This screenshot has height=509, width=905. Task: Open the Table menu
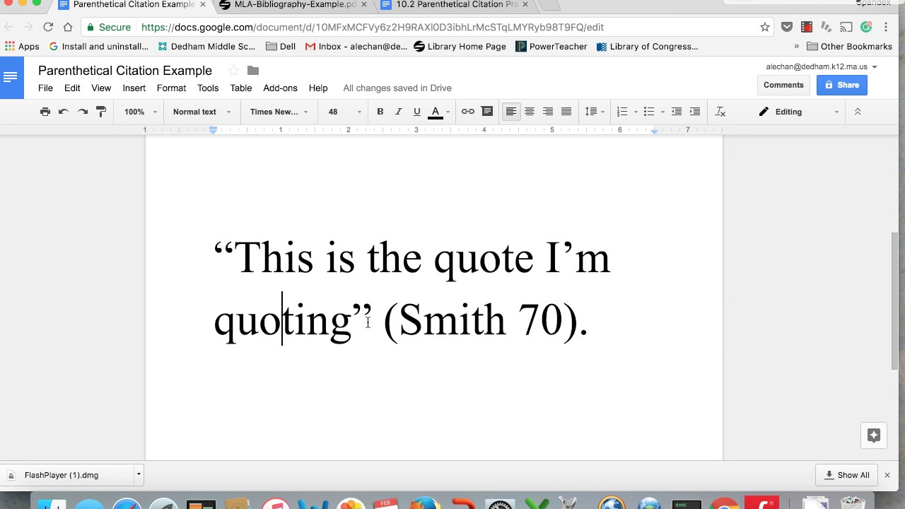tap(240, 88)
